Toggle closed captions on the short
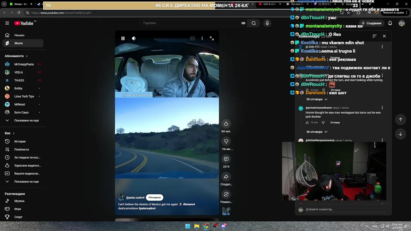Viewport: 411px width, 231px height. 192,38
